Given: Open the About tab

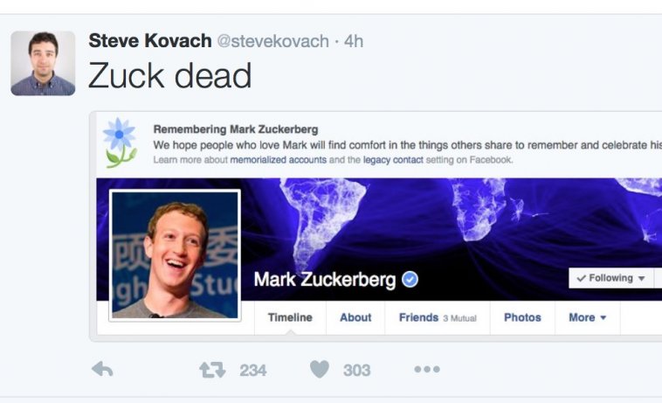Looking at the screenshot, I should [x=355, y=317].
